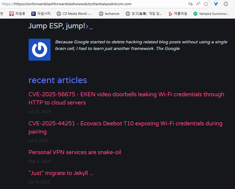Open Personal VPN services are snake-oil article
The width and height of the screenshot is (235, 189).
(75, 152)
